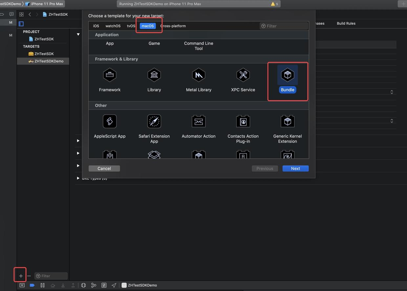Focus the targets list Filter field
Screen dimensions: 407x291
51,276
